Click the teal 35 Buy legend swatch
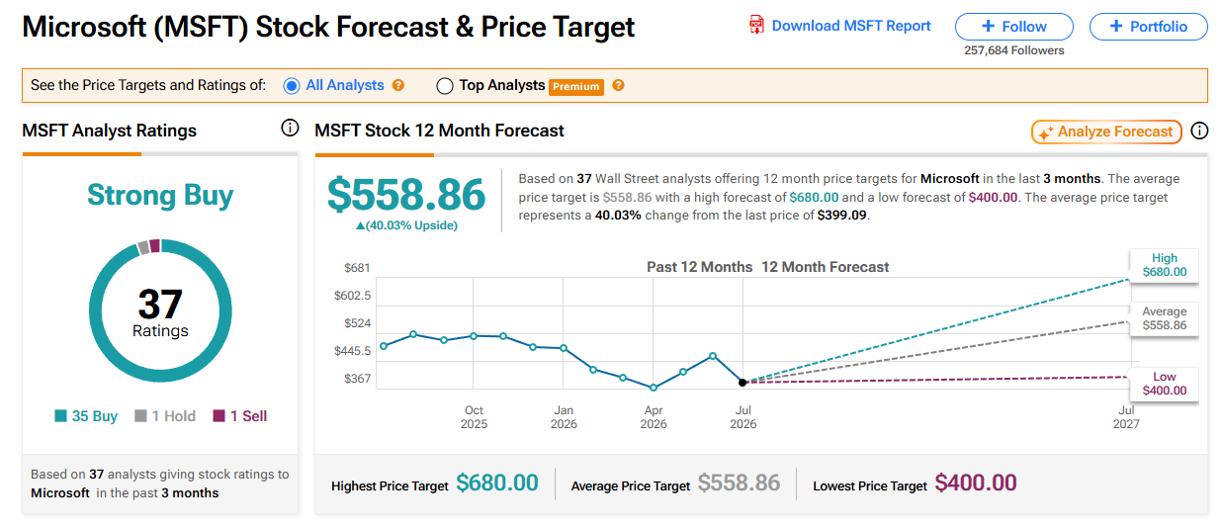 [x=60, y=416]
